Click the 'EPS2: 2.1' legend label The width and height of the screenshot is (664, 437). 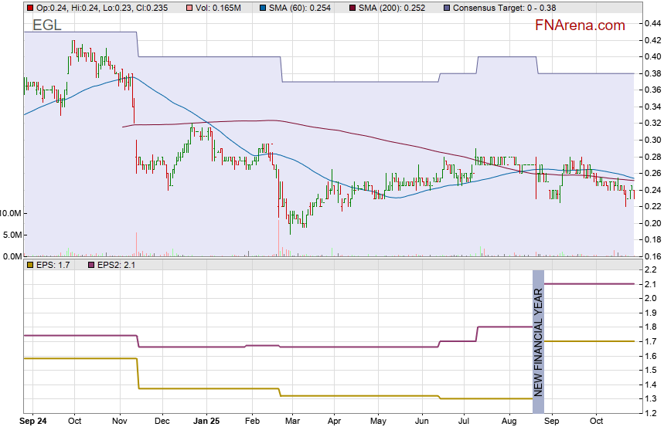pos(117,265)
